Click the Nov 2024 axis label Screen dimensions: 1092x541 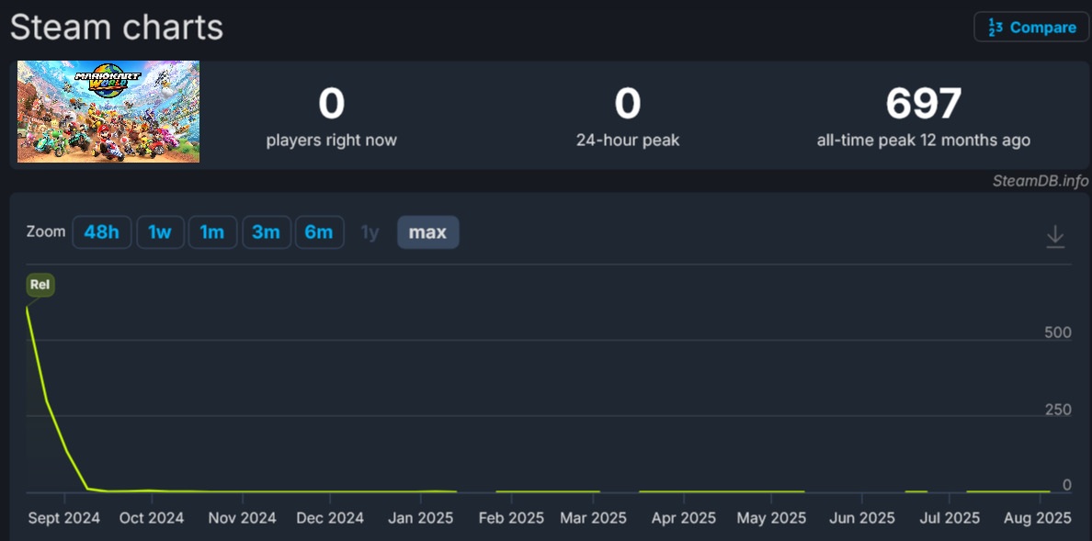point(243,518)
